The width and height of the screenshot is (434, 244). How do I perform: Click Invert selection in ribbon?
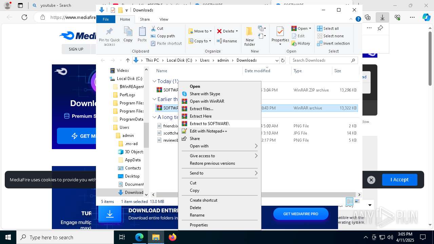tap(333, 43)
